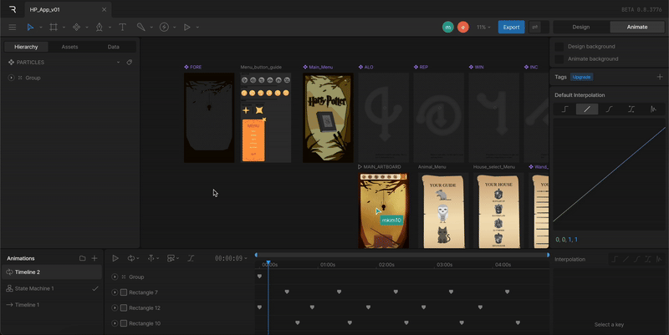Screen dimensions: 669x335
Task: Open the hamburger main menu
Action: click(13, 28)
